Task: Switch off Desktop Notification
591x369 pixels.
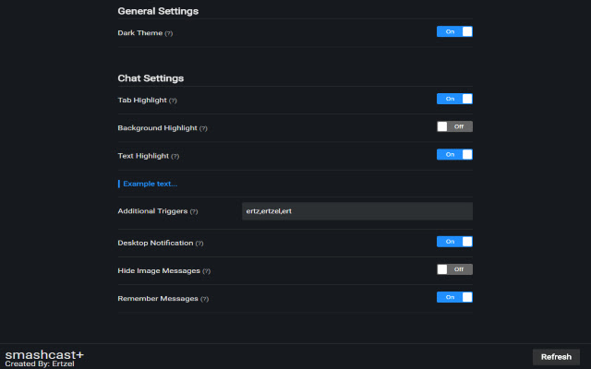Action: [x=454, y=242]
